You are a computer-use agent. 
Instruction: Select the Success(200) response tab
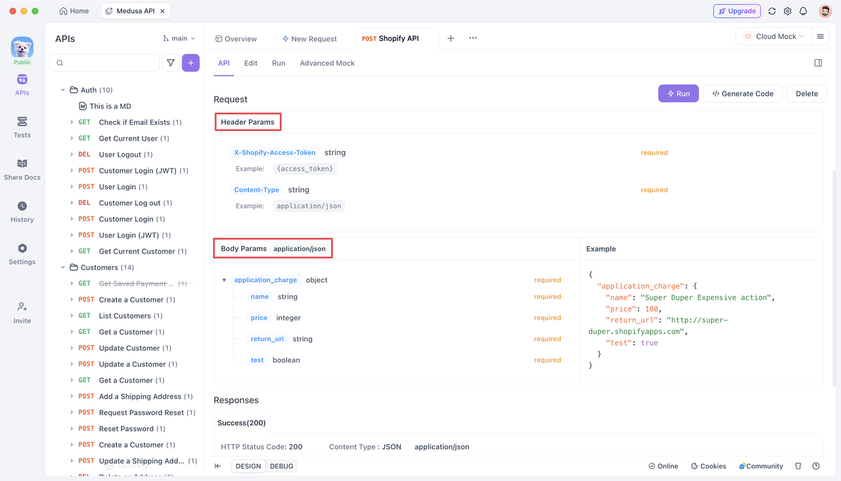tap(242, 423)
